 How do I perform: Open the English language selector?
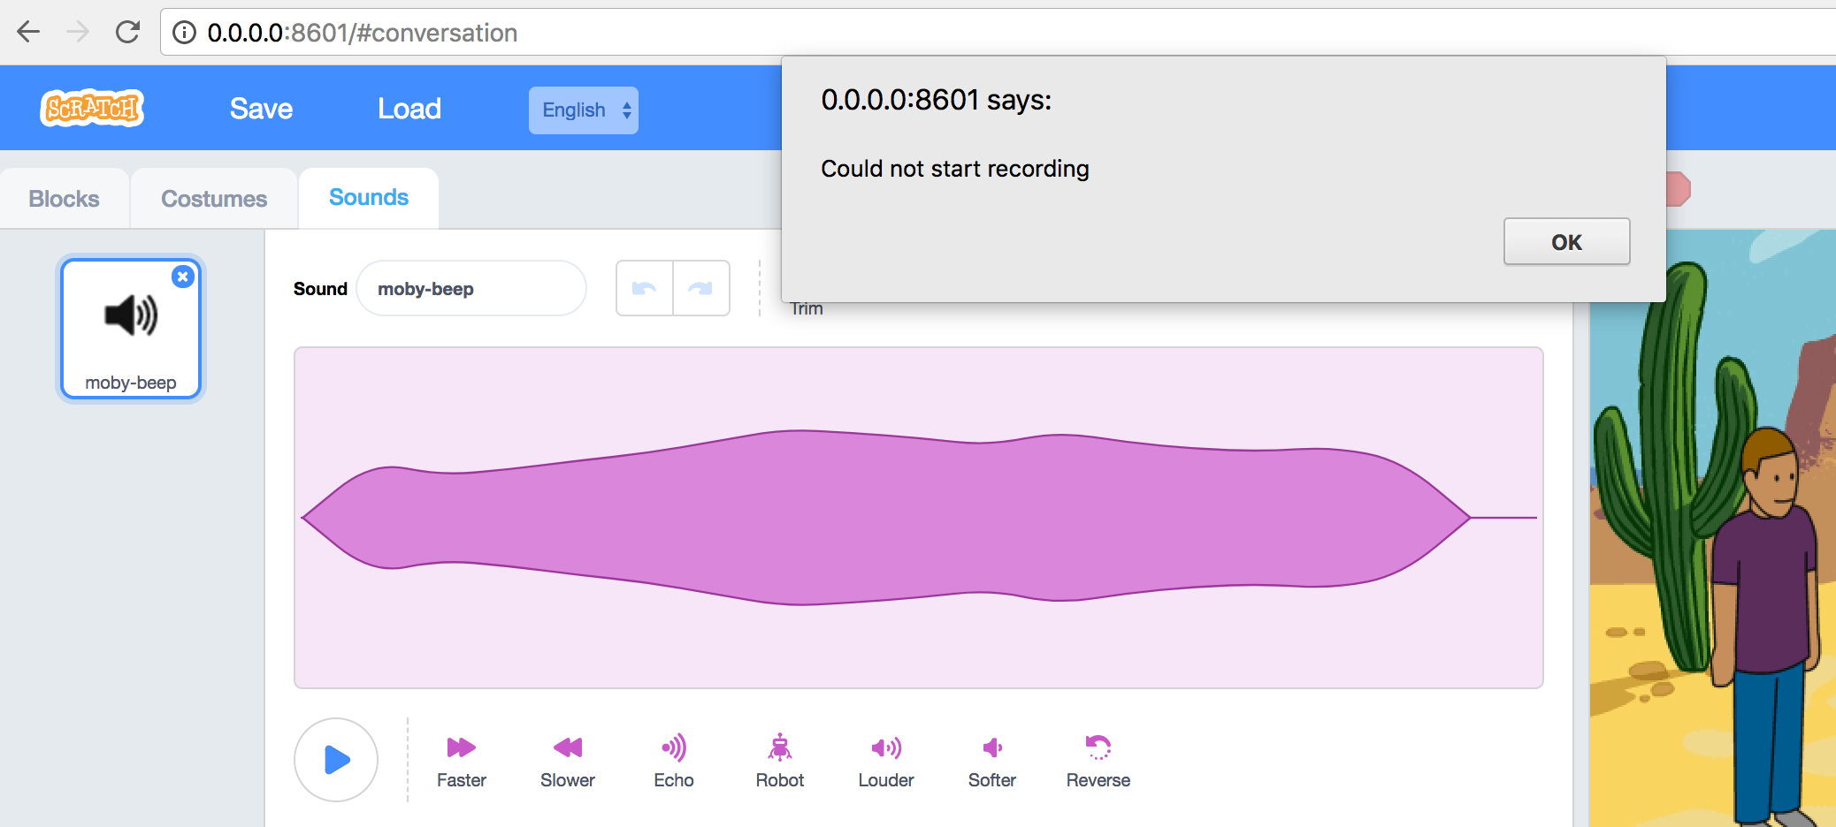click(x=584, y=110)
